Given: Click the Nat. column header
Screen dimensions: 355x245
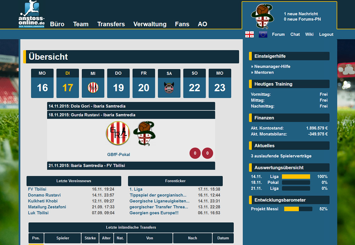Looking at the screenshot, I should point(120,238).
